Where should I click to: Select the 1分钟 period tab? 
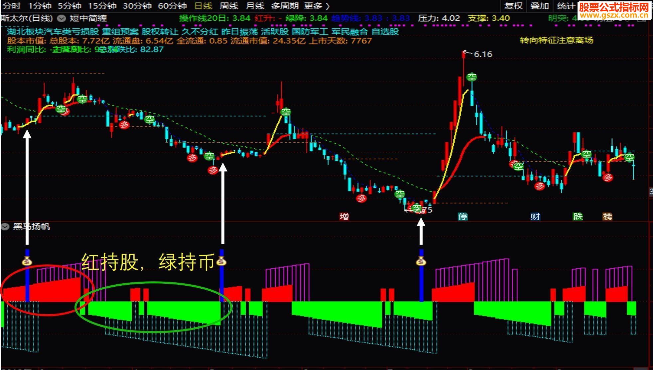click(40, 6)
